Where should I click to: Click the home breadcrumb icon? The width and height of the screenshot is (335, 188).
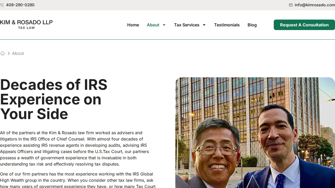click(3, 53)
